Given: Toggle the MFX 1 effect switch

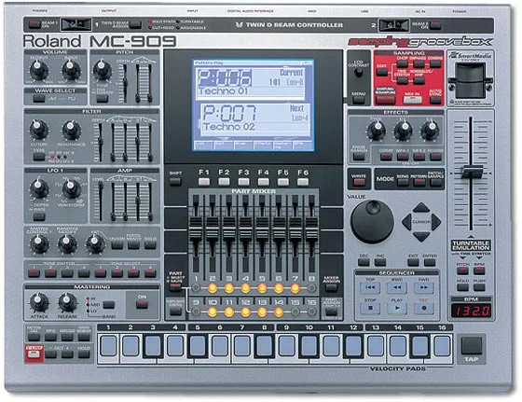Looking at the screenshot, I should point(403,156).
